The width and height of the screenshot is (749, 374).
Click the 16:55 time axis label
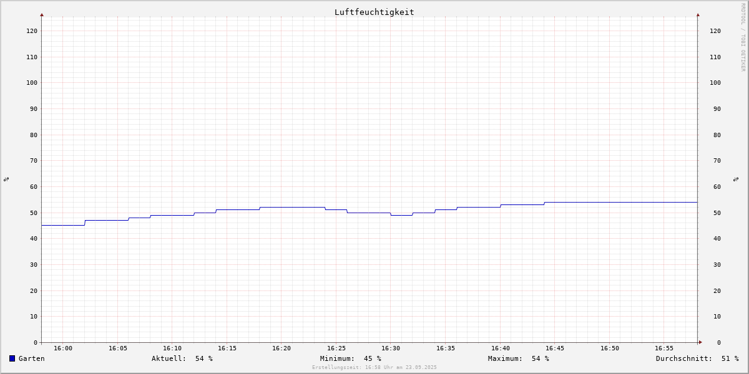(664, 348)
